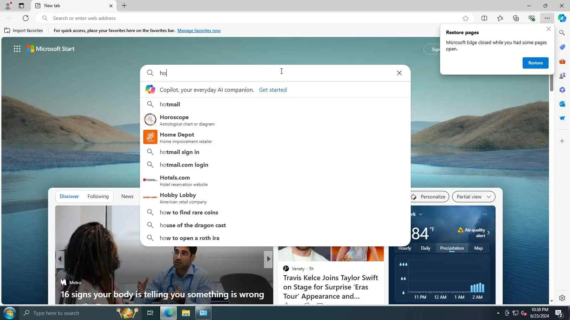Image resolution: width=570 pixels, height=320 pixels.
Task: Select 'how to find rare coins' suggestion
Action: (x=275, y=212)
